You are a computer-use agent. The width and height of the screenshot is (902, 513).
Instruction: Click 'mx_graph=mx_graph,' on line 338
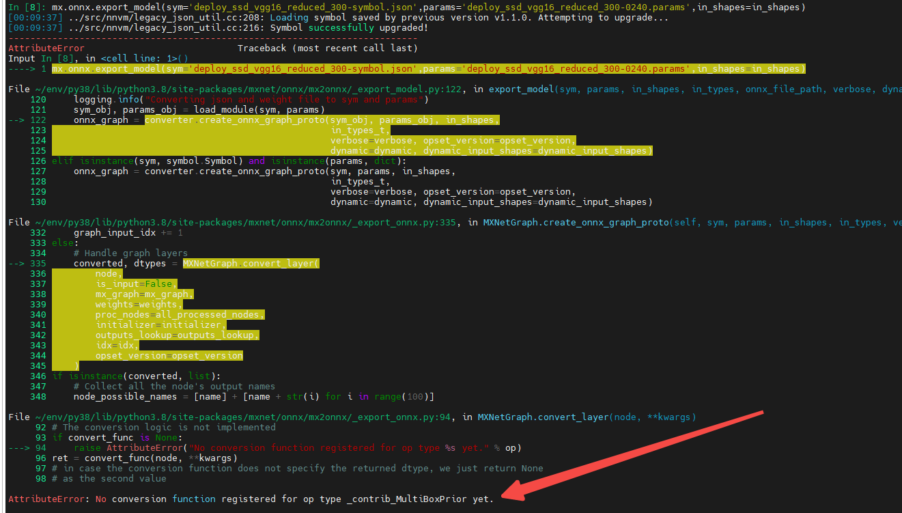(145, 294)
